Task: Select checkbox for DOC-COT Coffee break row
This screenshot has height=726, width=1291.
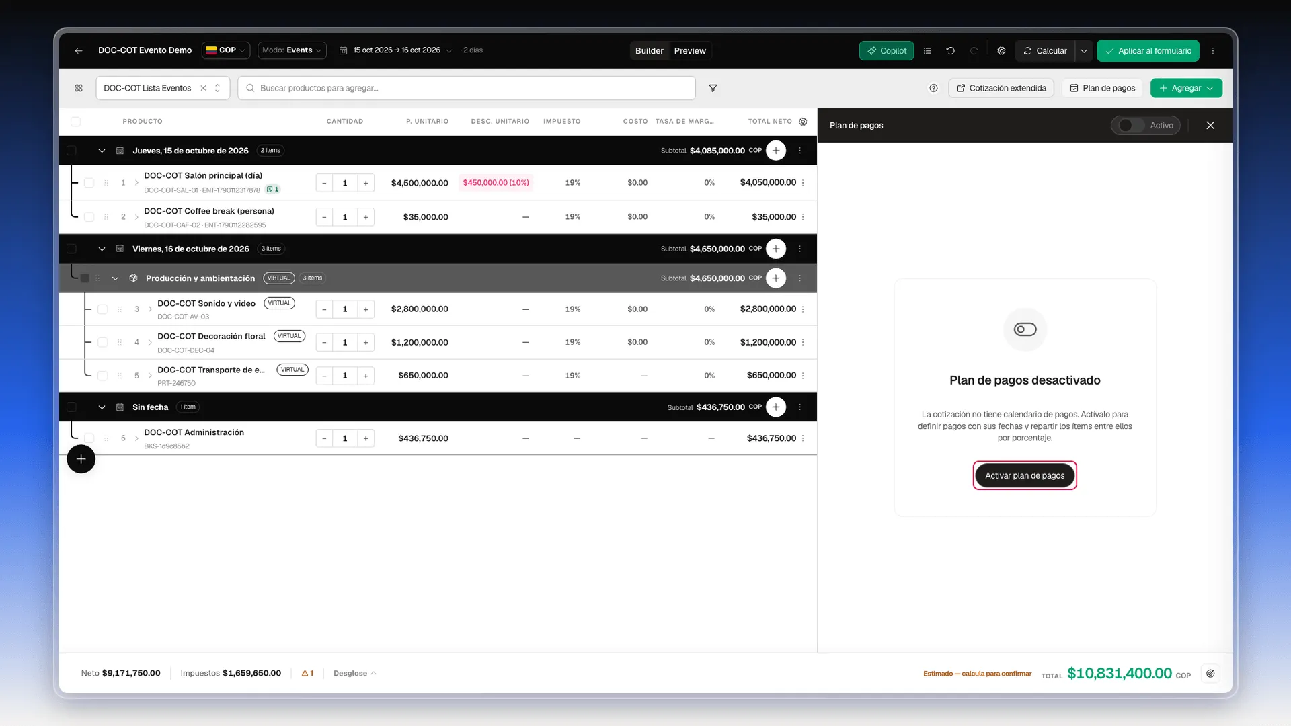Action: coord(89,217)
